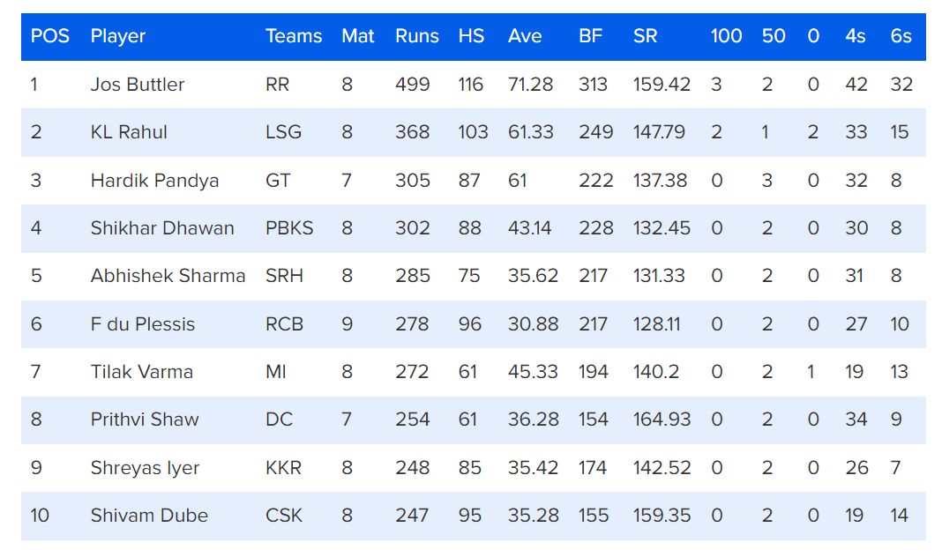
Task: Sort table by Runs column header
Action: click(416, 37)
